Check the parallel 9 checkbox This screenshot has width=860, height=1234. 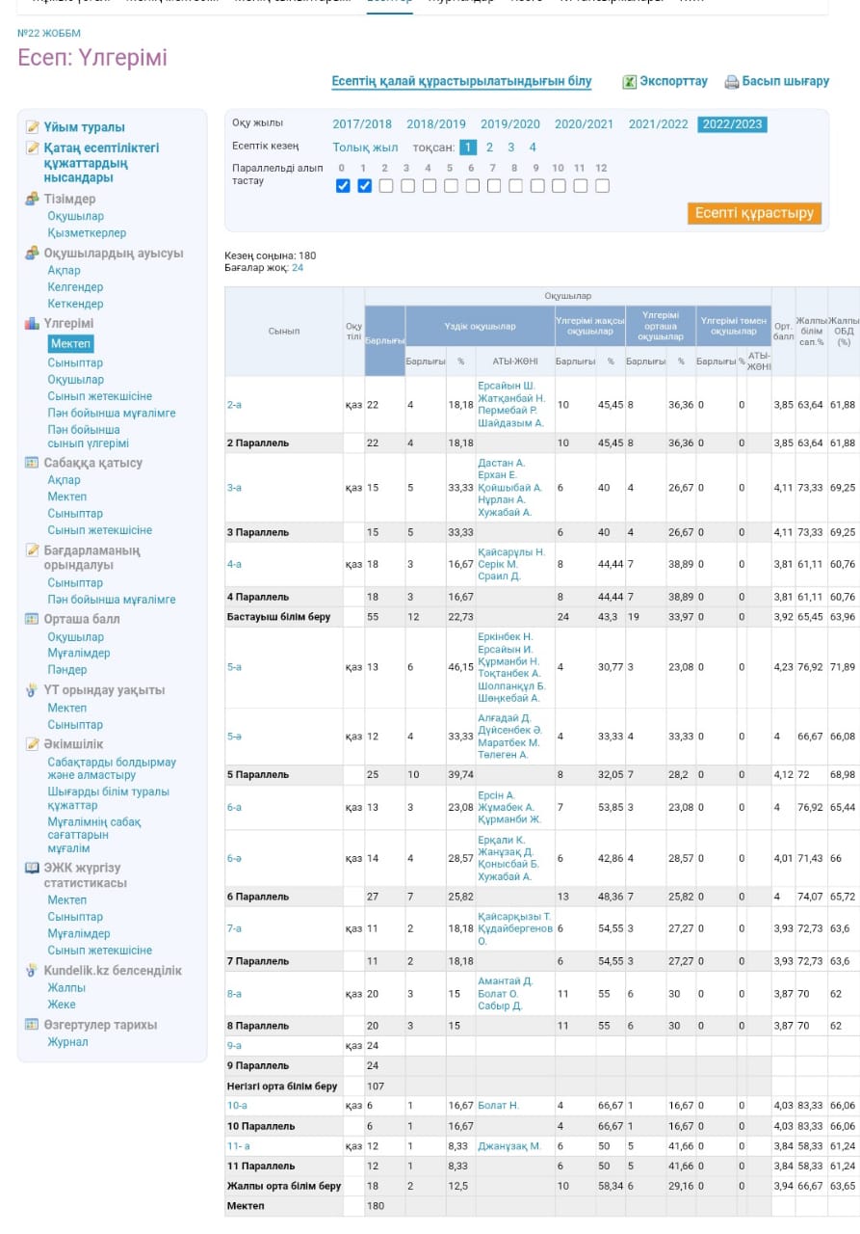click(x=537, y=186)
